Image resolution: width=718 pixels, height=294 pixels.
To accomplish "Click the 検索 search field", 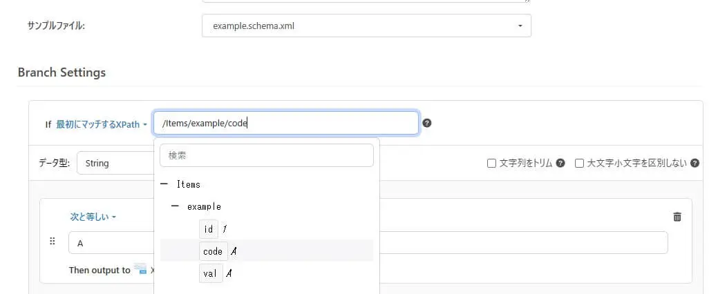I will [266, 156].
